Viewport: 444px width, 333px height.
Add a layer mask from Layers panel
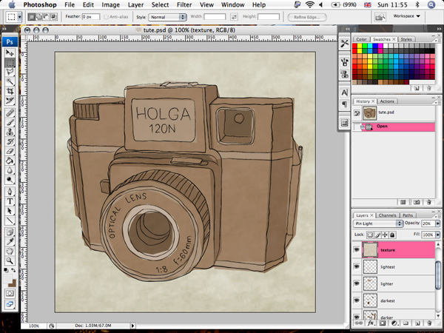[x=383, y=323]
